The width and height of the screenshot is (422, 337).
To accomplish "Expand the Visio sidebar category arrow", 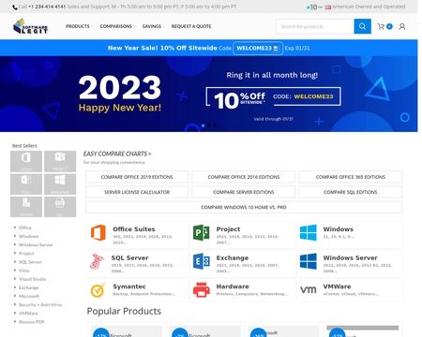I will tap(15, 271).
